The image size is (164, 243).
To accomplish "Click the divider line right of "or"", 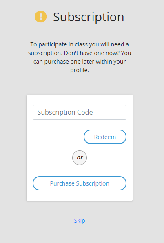I will tap(106, 158).
